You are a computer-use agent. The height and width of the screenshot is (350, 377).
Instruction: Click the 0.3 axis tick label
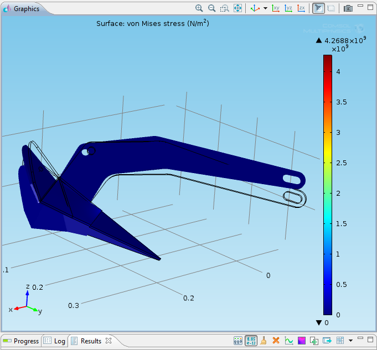[x=73, y=306]
